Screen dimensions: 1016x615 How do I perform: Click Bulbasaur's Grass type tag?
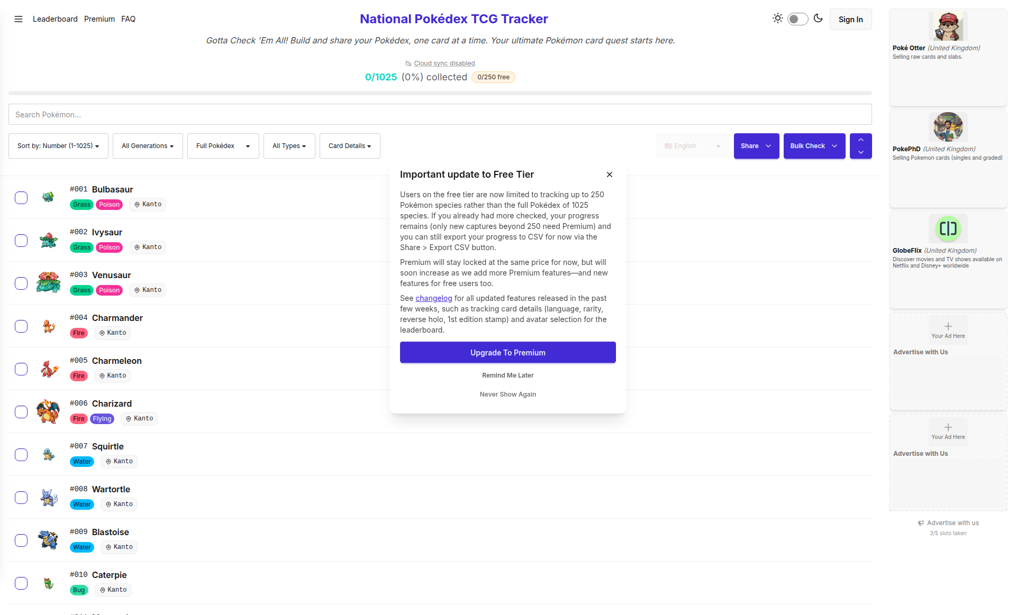(81, 205)
